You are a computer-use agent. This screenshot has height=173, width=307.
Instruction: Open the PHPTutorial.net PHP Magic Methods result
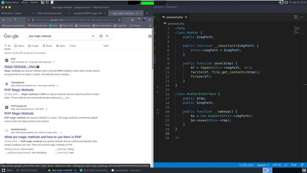click(19, 113)
